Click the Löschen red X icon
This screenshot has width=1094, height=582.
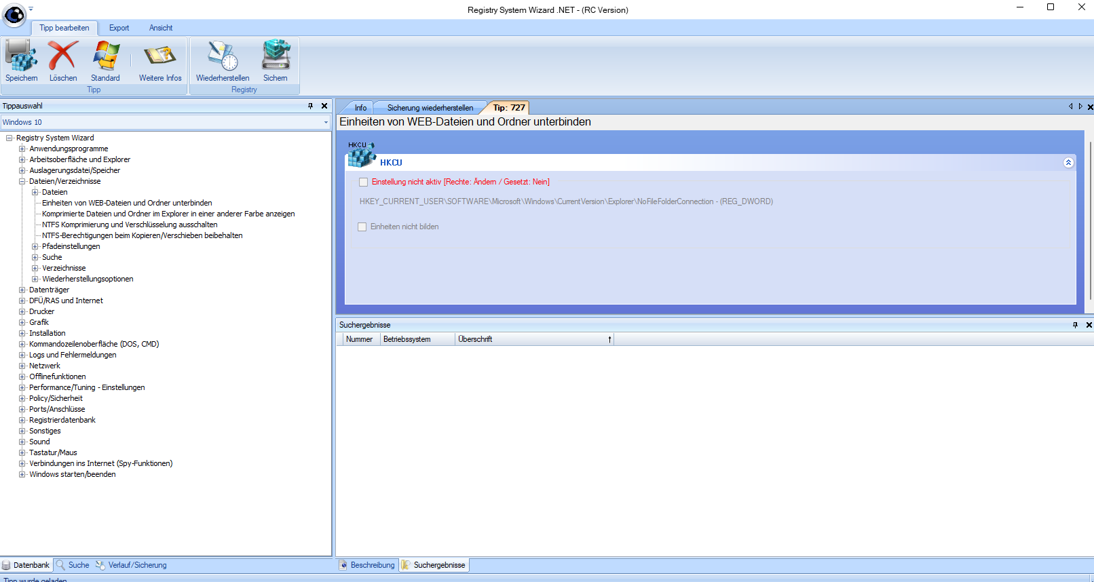(x=62, y=55)
